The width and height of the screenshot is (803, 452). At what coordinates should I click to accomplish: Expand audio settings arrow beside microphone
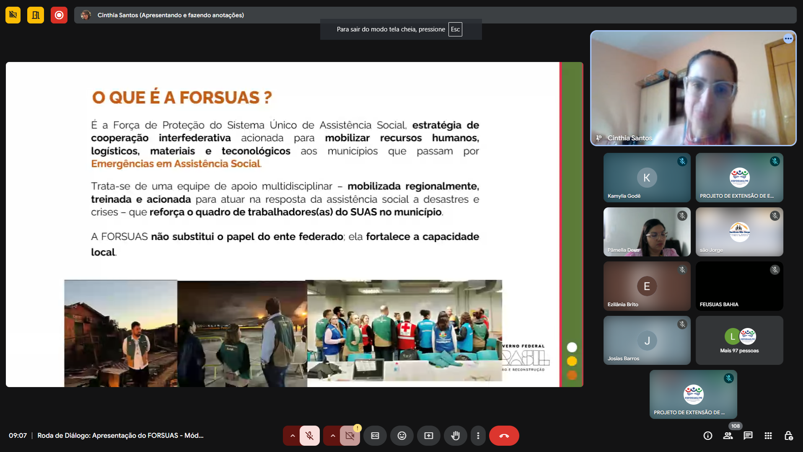(x=293, y=436)
